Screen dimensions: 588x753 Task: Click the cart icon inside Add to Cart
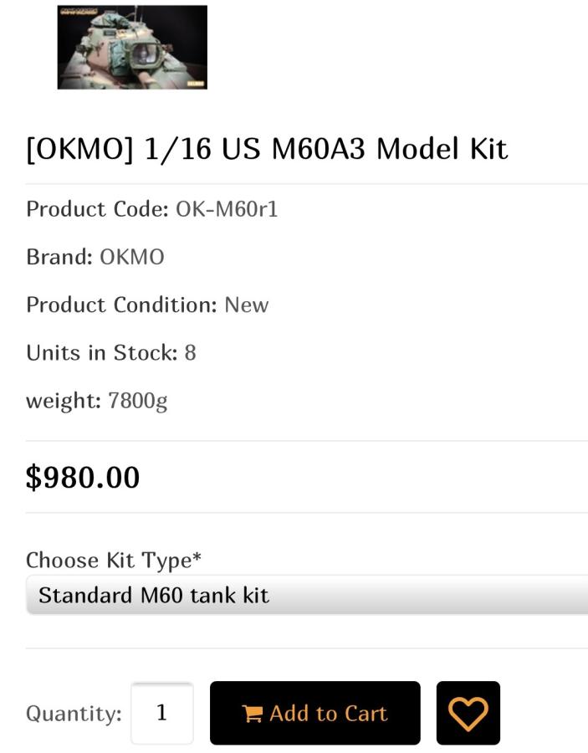(251, 714)
